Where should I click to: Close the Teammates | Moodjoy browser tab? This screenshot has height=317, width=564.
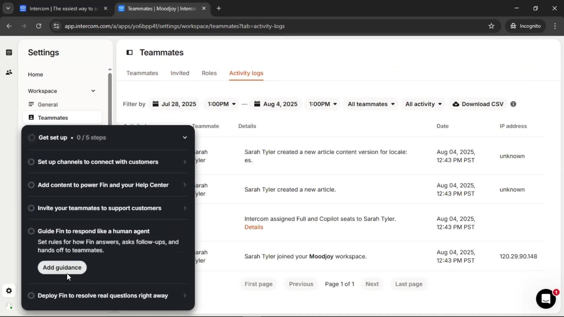204,9
